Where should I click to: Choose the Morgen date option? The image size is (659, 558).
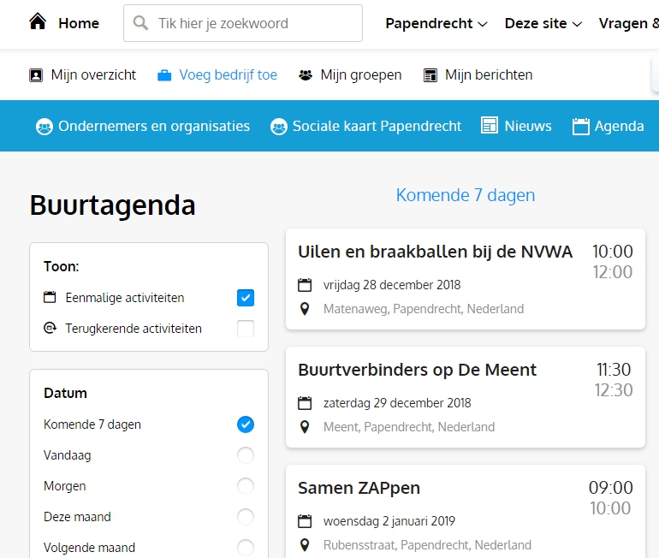[246, 486]
